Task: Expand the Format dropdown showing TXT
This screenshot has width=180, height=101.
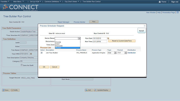Action: click(x=126, y=53)
